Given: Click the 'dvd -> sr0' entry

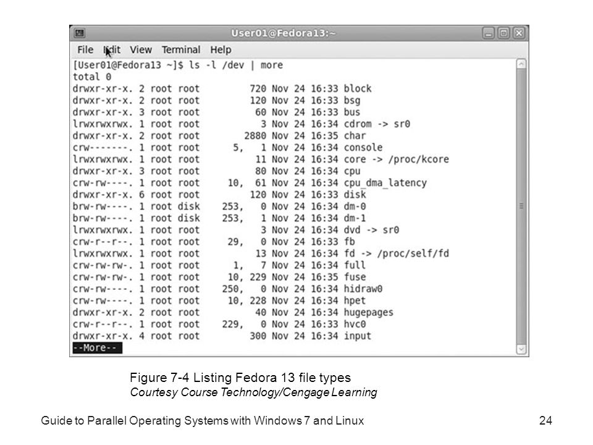Looking at the screenshot, I should click(371, 230).
